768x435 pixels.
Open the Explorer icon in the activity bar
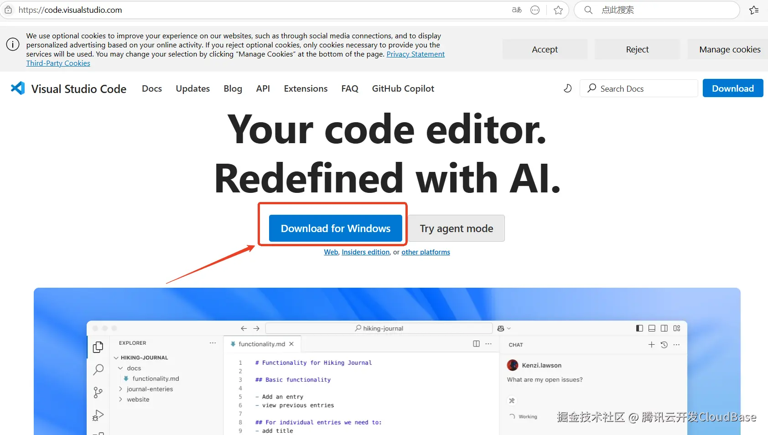(x=98, y=347)
